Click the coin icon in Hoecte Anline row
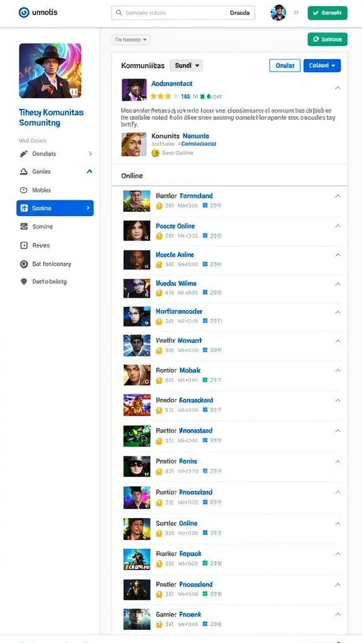This screenshot has height=643, width=362. click(159, 264)
